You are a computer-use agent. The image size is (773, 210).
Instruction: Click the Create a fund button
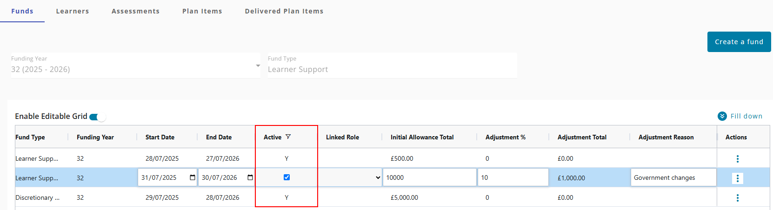pos(739,42)
